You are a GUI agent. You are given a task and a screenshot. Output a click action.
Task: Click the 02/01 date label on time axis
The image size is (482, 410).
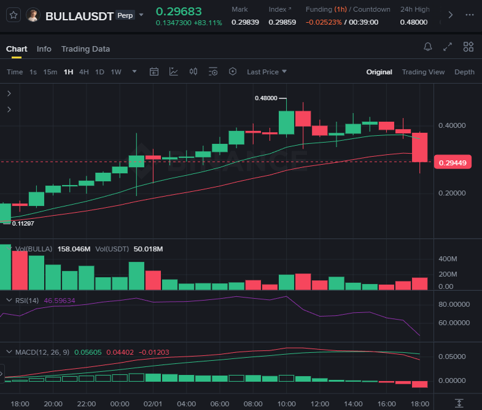(153, 404)
